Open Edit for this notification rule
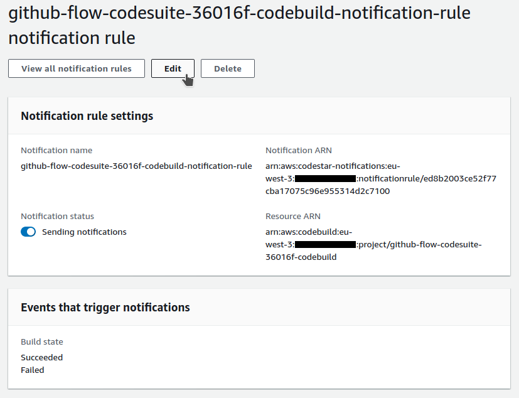The width and height of the screenshot is (519, 398). 173,68
